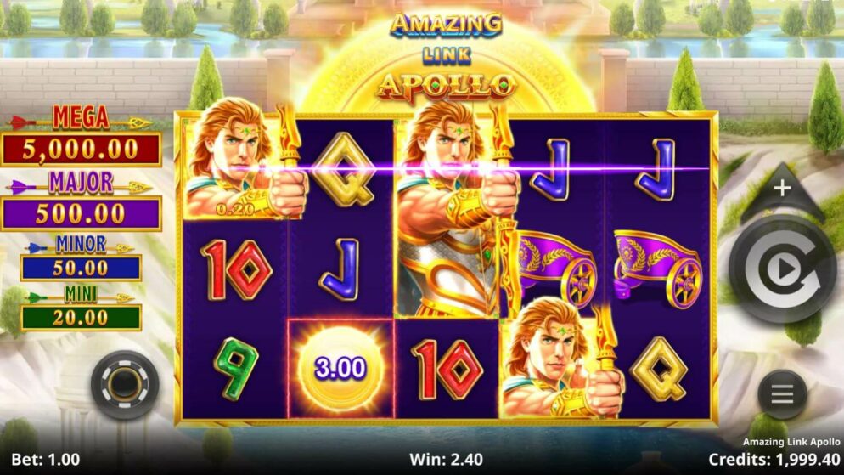Select the MINI 20.00 jackpot panel

click(x=81, y=308)
